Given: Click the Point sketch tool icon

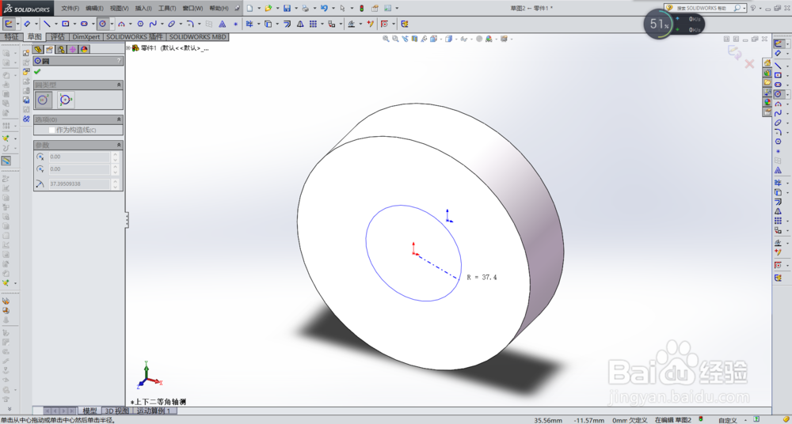Looking at the screenshot, I should [235, 24].
